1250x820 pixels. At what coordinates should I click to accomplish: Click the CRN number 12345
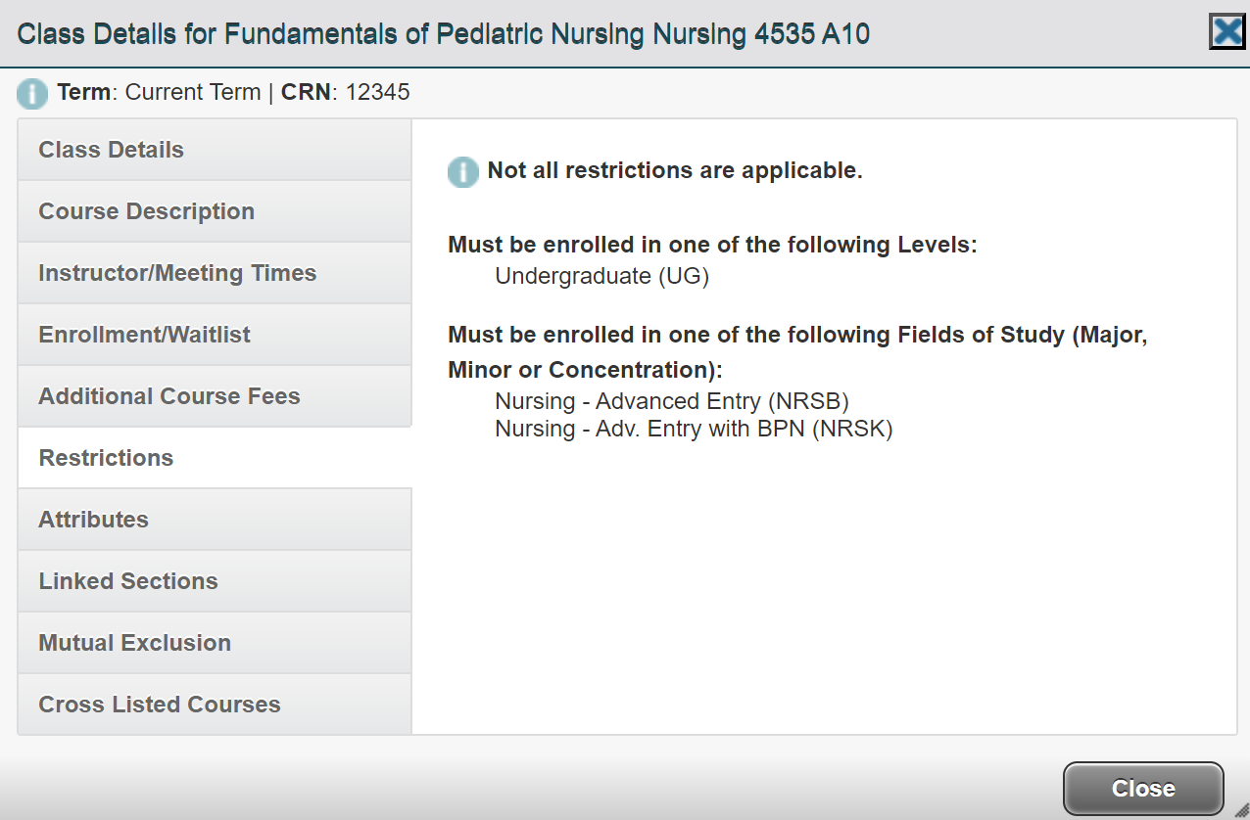coord(377,93)
